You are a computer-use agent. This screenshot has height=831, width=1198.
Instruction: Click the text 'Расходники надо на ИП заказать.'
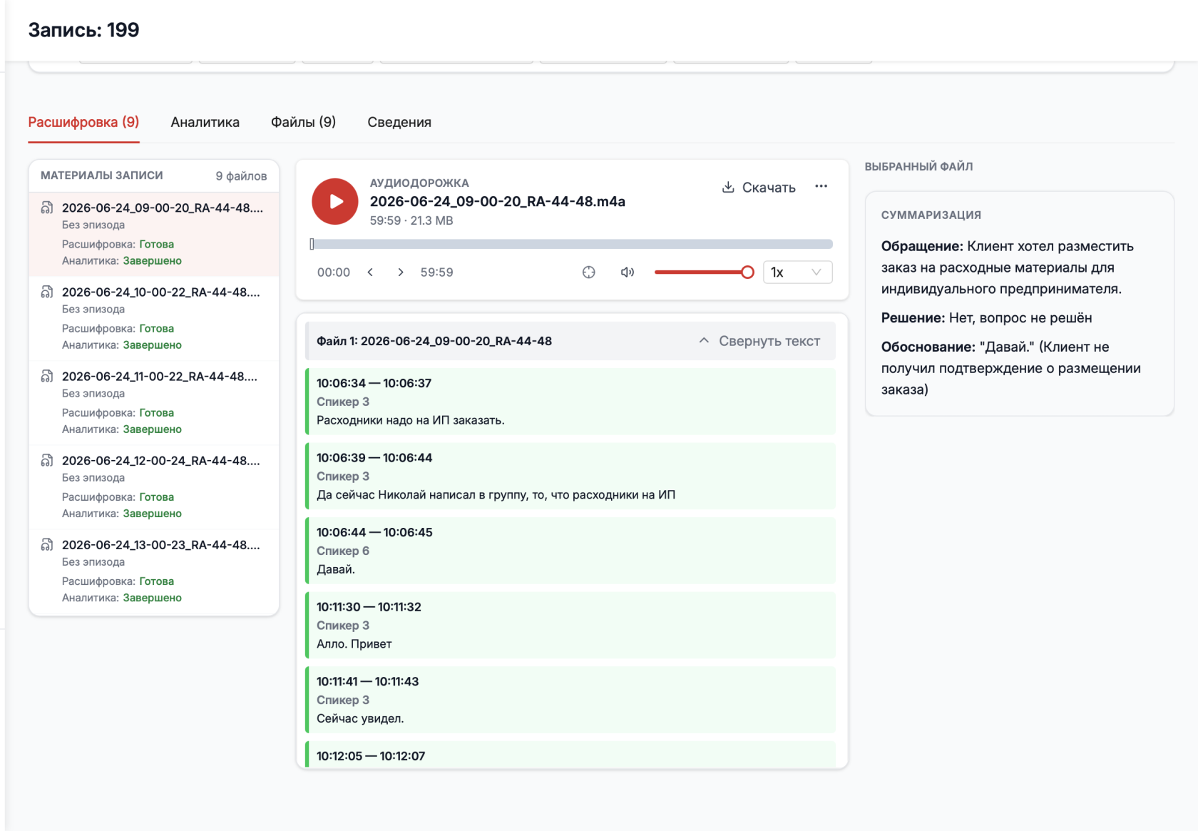(x=411, y=420)
